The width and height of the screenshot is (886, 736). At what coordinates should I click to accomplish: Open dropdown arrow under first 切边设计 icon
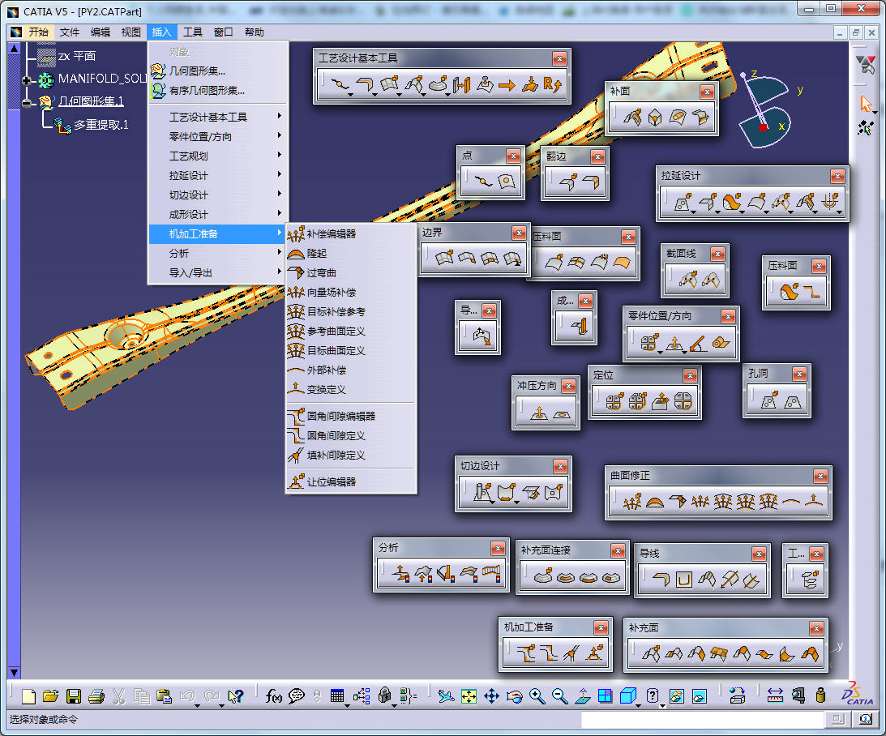click(492, 502)
